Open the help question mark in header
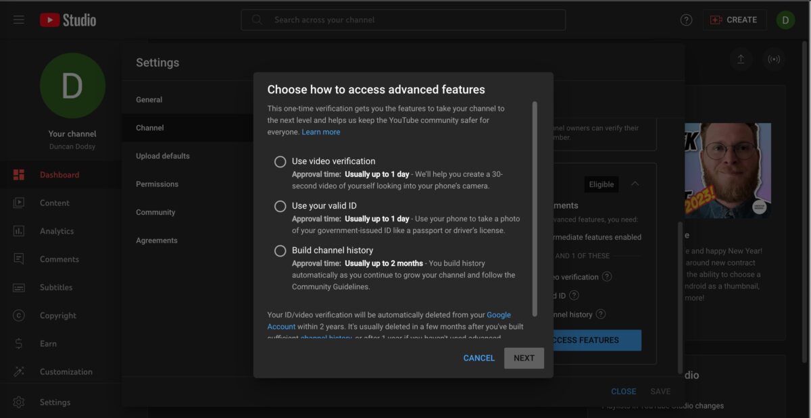The image size is (811, 418). tap(686, 20)
